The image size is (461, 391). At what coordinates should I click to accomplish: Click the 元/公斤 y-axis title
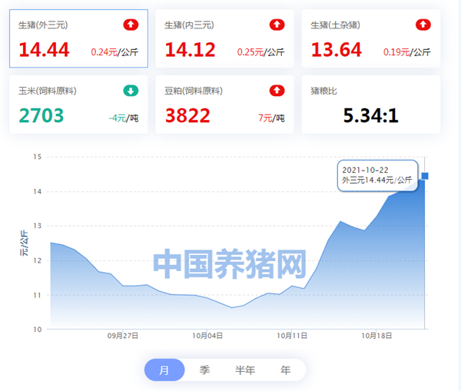click(x=24, y=243)
